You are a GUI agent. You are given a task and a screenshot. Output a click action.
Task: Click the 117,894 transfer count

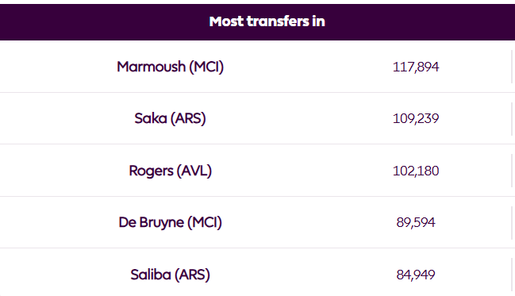pyautogui.click(x=416, y=67)
